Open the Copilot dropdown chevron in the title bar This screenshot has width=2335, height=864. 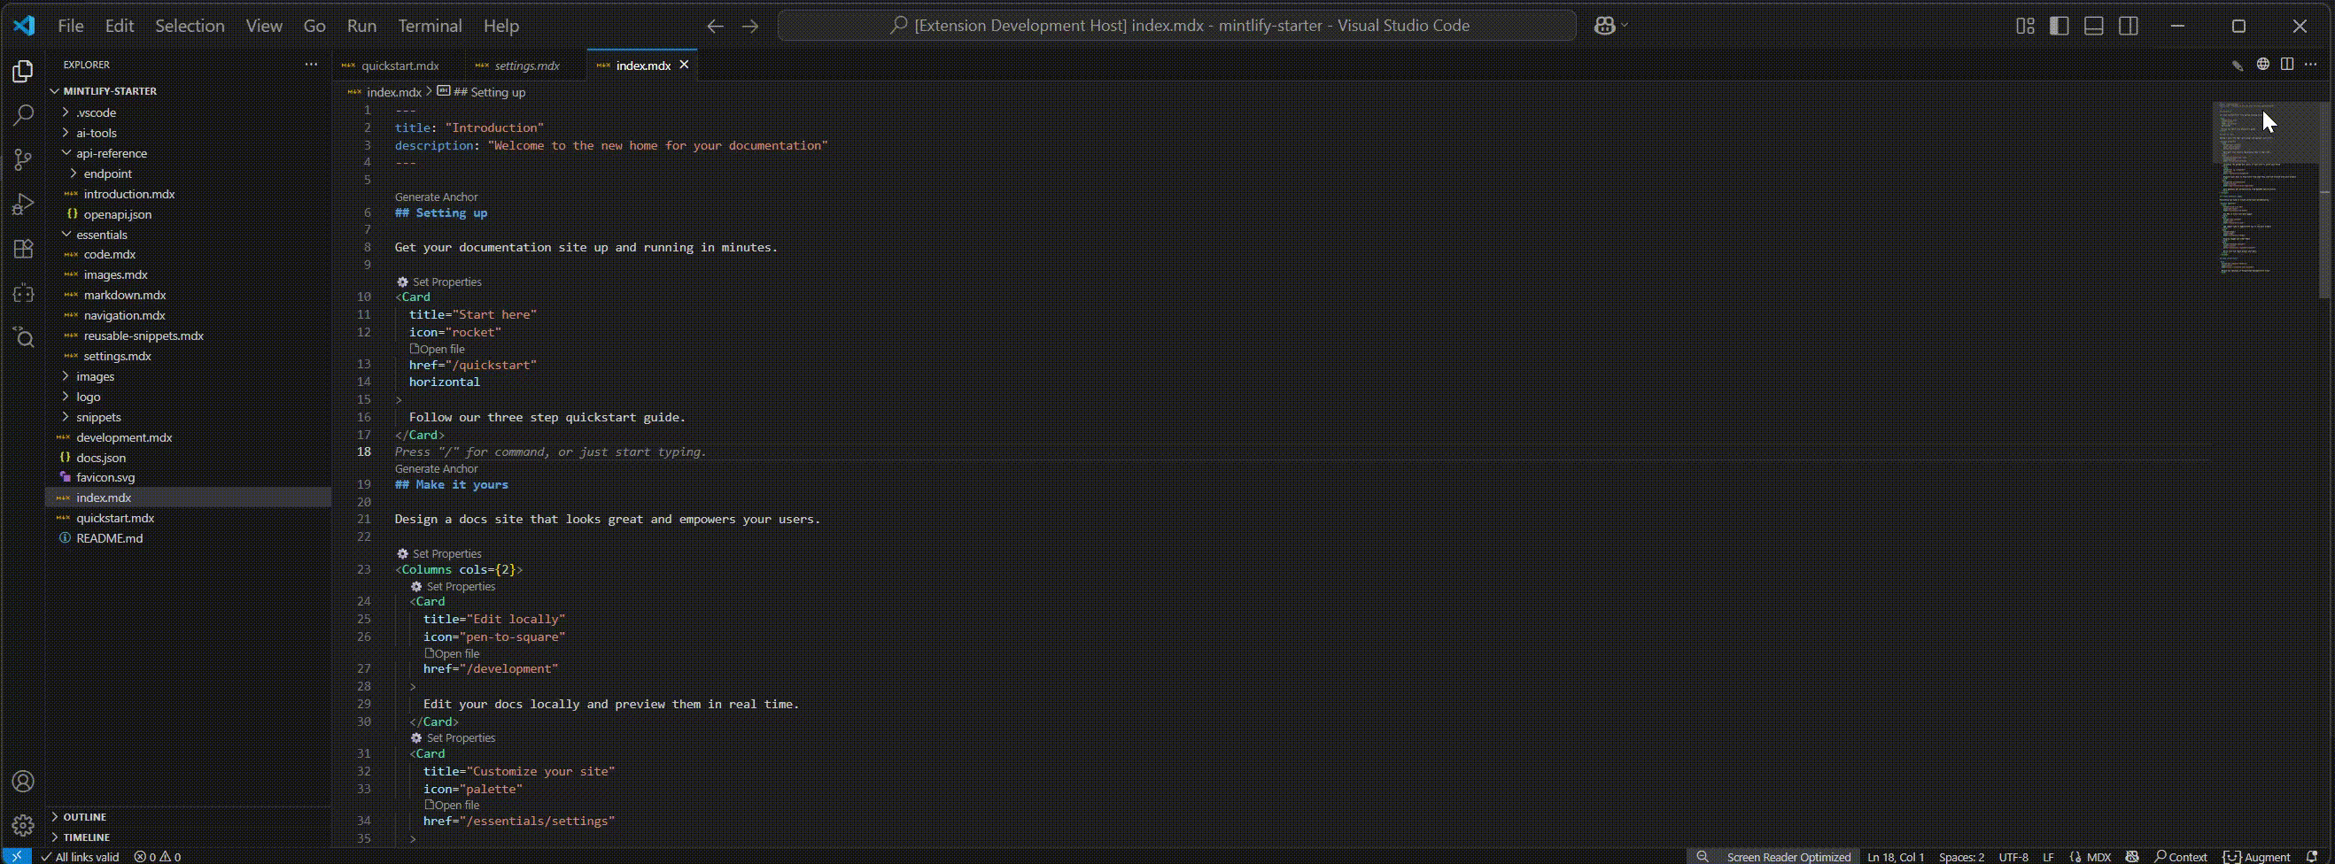coord(1625,26)
